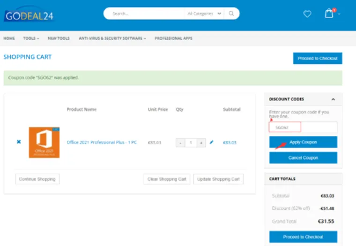Click Update Shopping Cart button
This screenshot has height=246, width=356.
coord(218,179)
